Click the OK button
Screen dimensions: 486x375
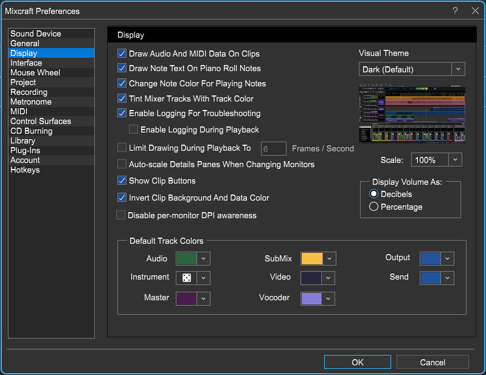coord(358,362)
